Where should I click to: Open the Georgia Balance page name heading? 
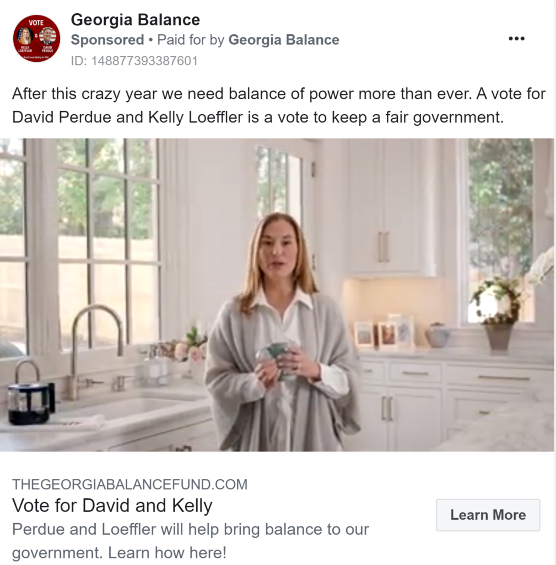[136, 19]
